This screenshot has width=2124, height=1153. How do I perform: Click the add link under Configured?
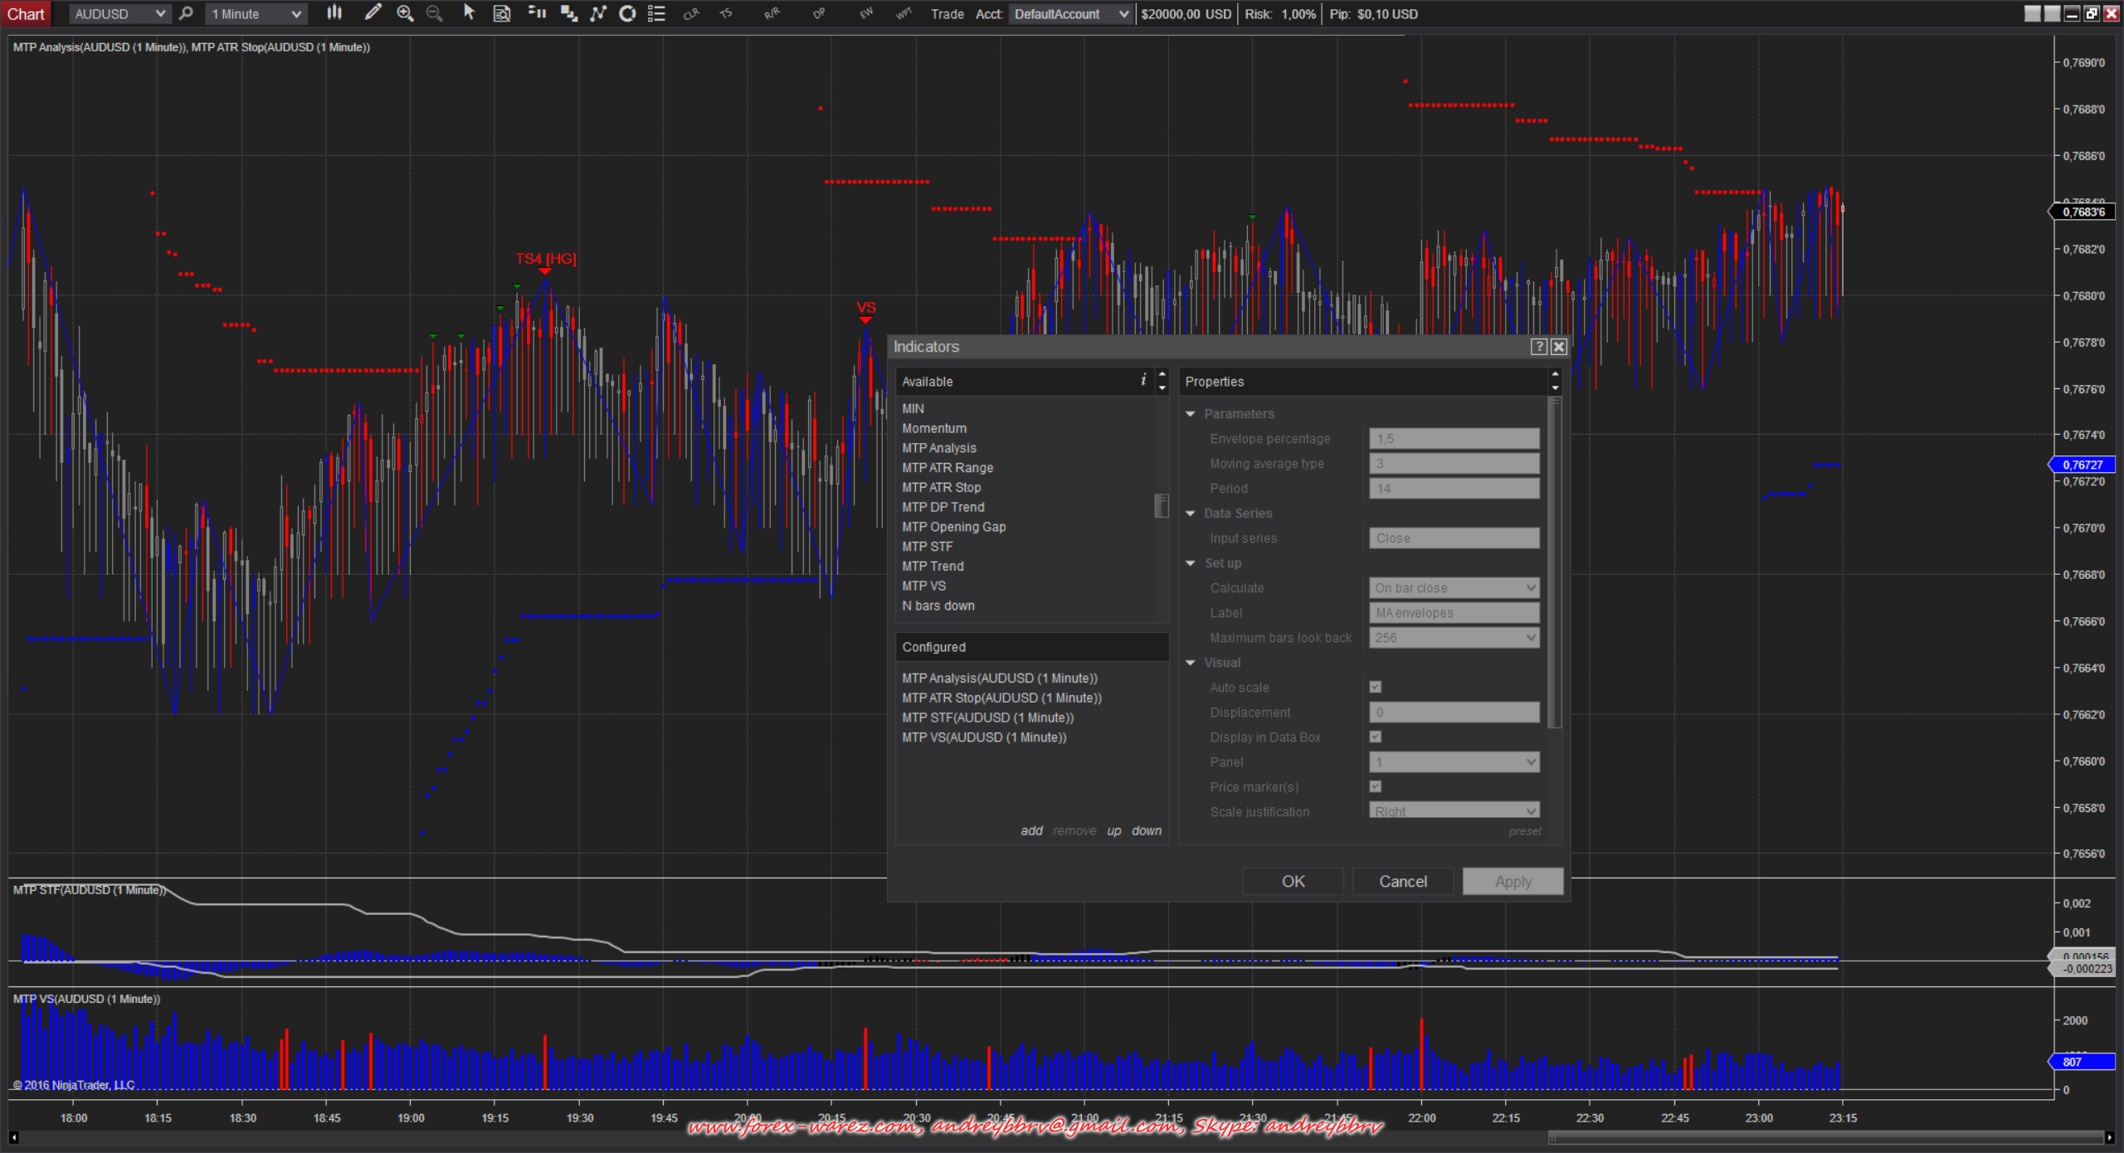tap(1031, 830)
